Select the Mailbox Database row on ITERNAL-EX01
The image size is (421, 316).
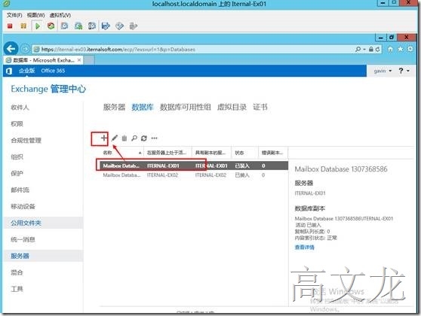[x=193, y=166]
